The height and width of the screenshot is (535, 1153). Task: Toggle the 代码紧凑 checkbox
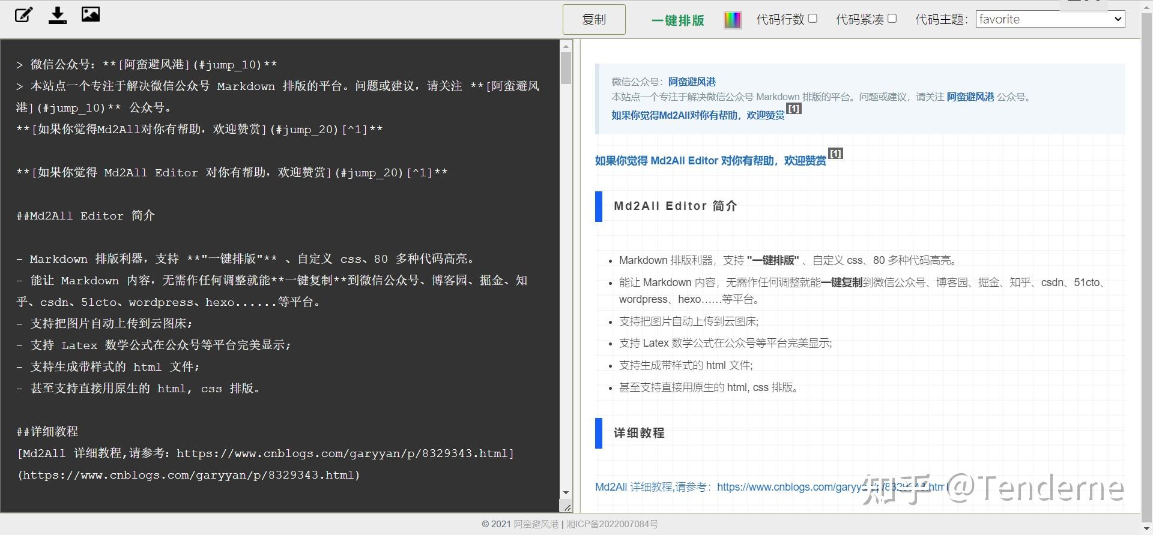point(892,19)
